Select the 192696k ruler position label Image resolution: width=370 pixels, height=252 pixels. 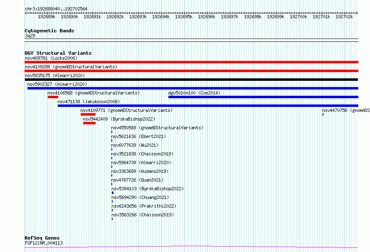(207, 17)
